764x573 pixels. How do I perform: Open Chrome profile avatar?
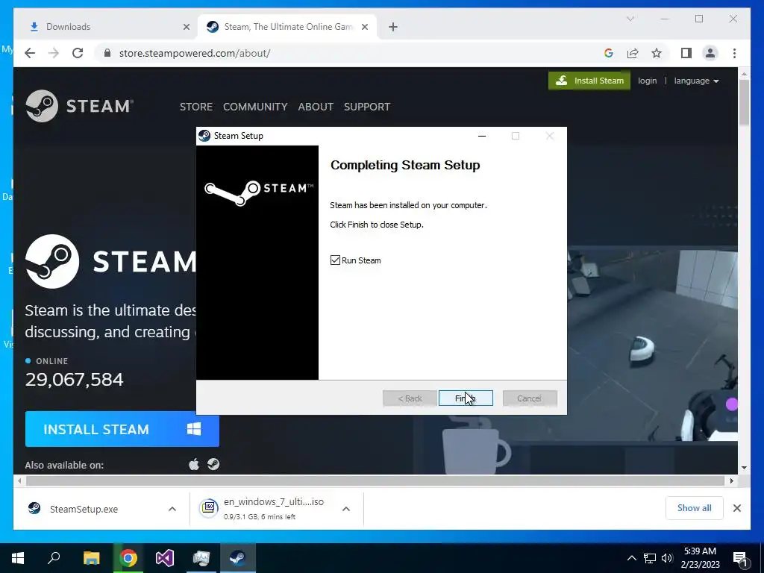(x=710, y=53)
